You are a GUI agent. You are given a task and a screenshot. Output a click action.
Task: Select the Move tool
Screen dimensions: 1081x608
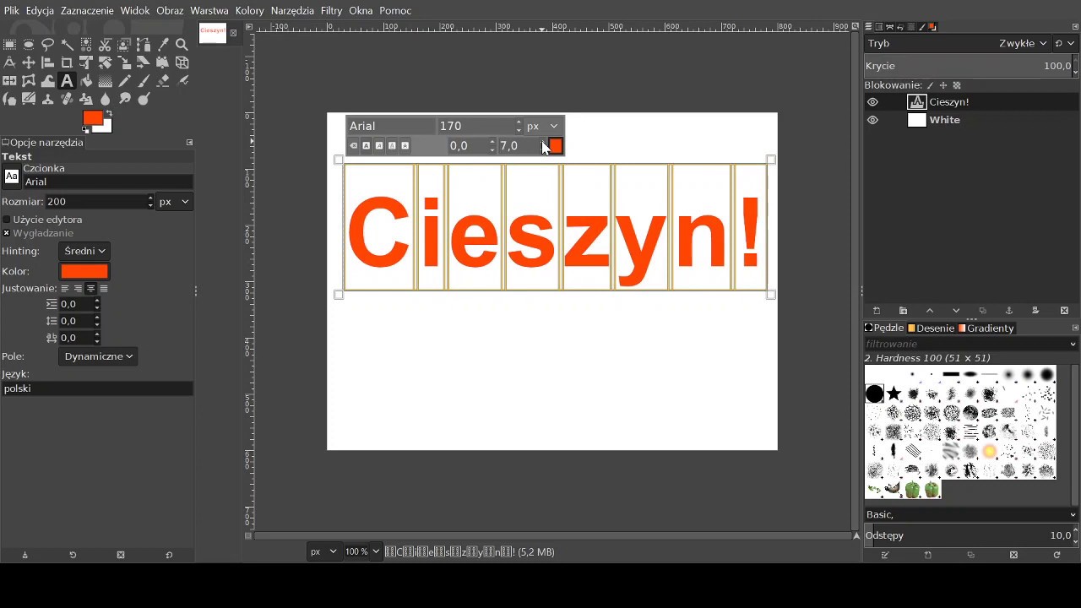(x=29, y=62)
